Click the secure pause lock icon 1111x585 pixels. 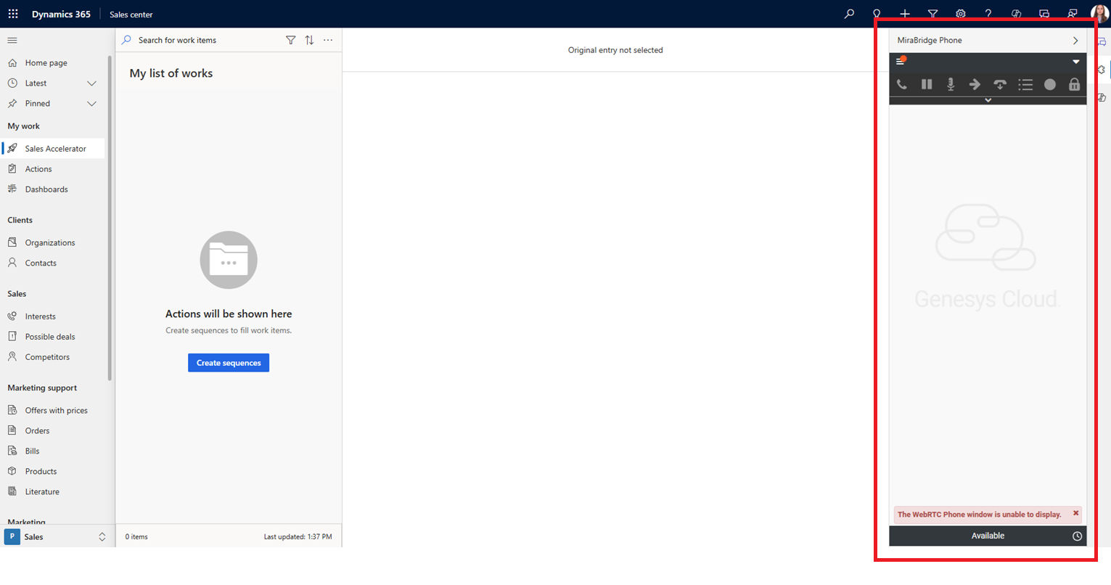(1074, 84)
